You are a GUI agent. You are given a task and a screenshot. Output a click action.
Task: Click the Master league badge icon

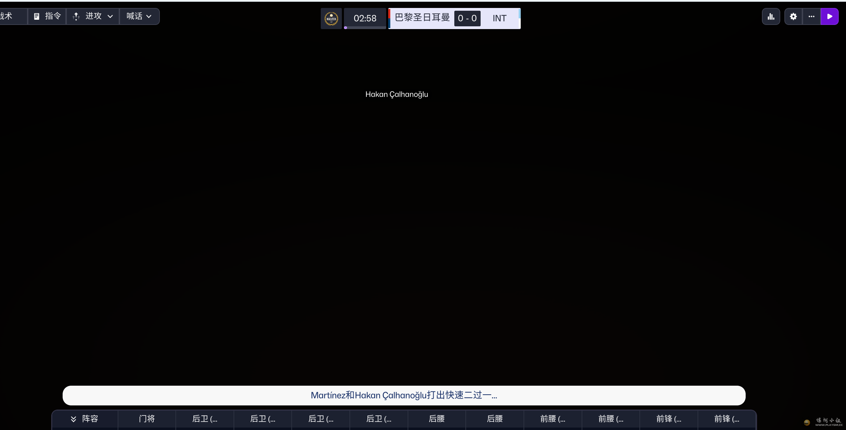[x=331, y=18]
